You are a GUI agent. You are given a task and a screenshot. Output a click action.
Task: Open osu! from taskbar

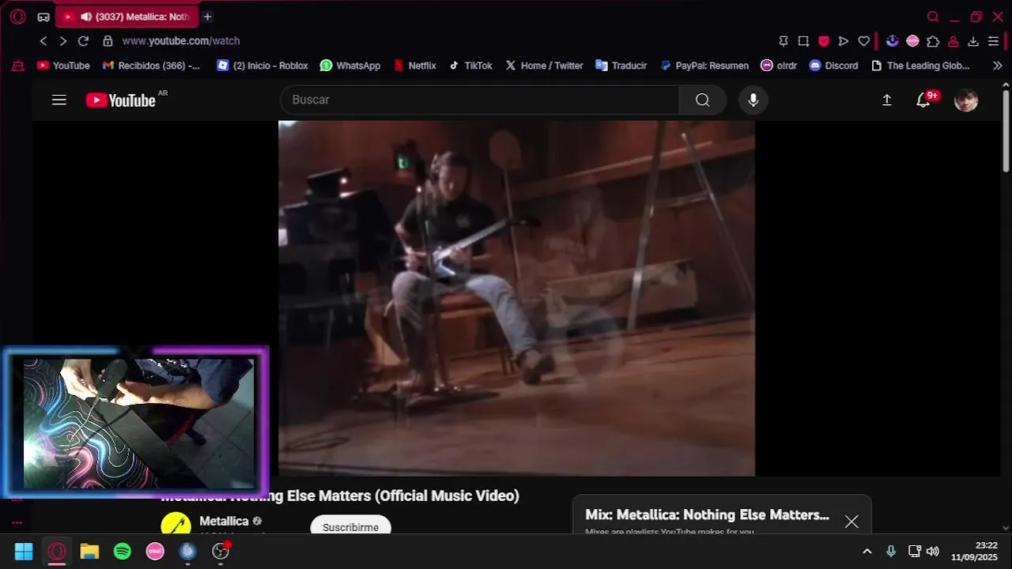pos(155,552)
